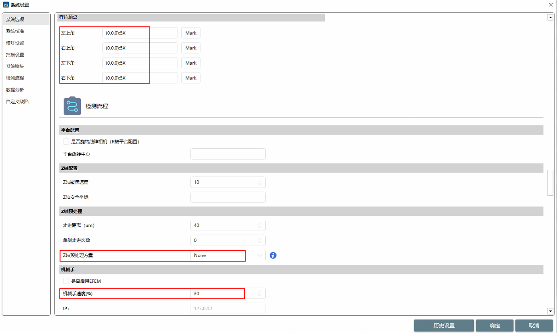Open 系统校准 in the left sidebar
The height and width of the screenshot is (333, 557).
tap(15, 31)
